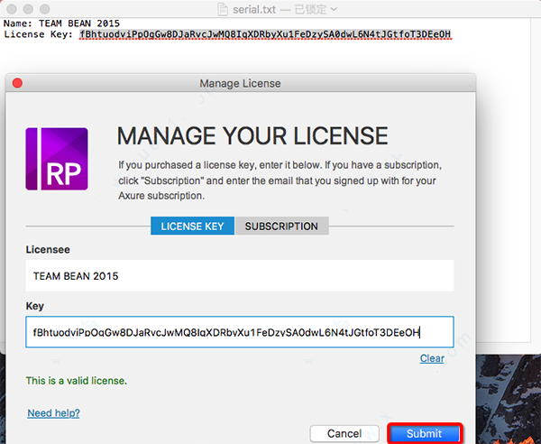This screenshot has height=444, width=541.
Task: Click the Cancel button
Action: click(x=344, y=433)
